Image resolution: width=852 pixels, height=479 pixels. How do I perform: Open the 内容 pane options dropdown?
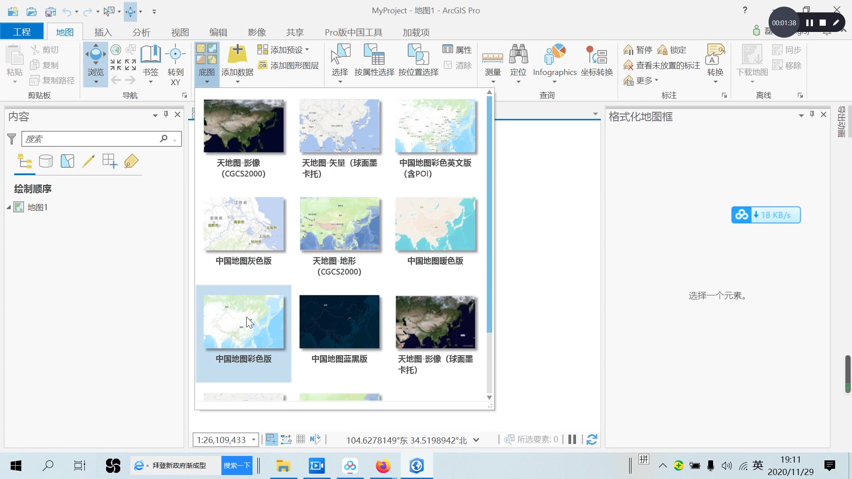coord(155,115)
